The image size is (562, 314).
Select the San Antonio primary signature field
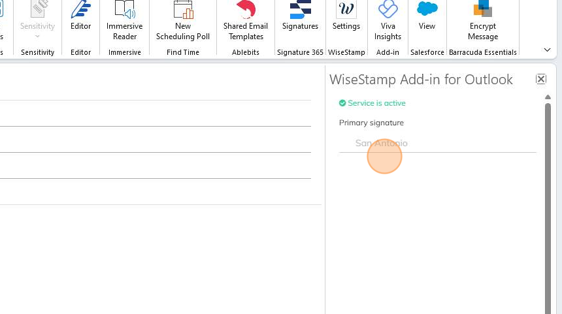click(x=438, y=143)
